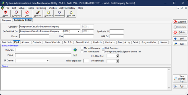Open the Setup menu

(22, 8)
